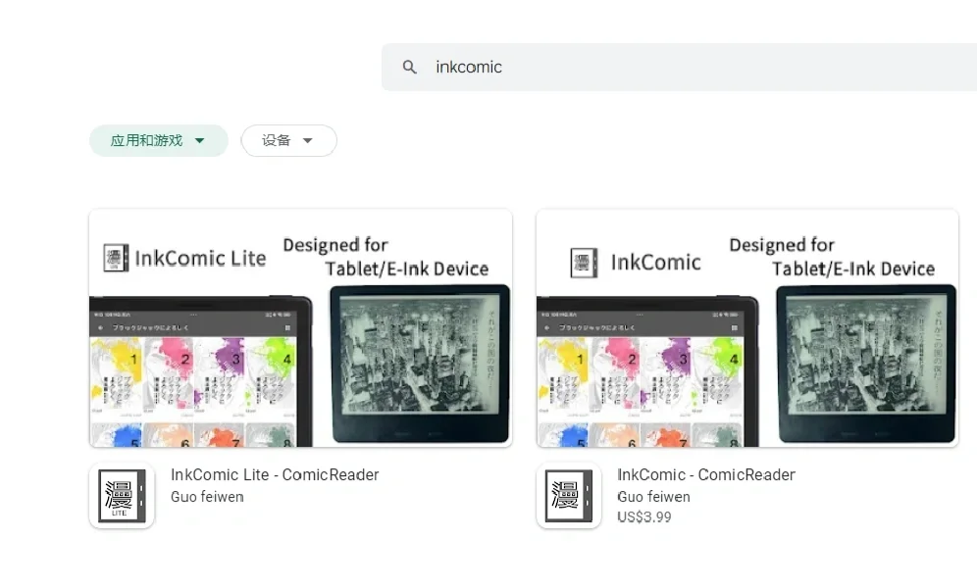Select the 设备 filter chip

coord(277,140)
